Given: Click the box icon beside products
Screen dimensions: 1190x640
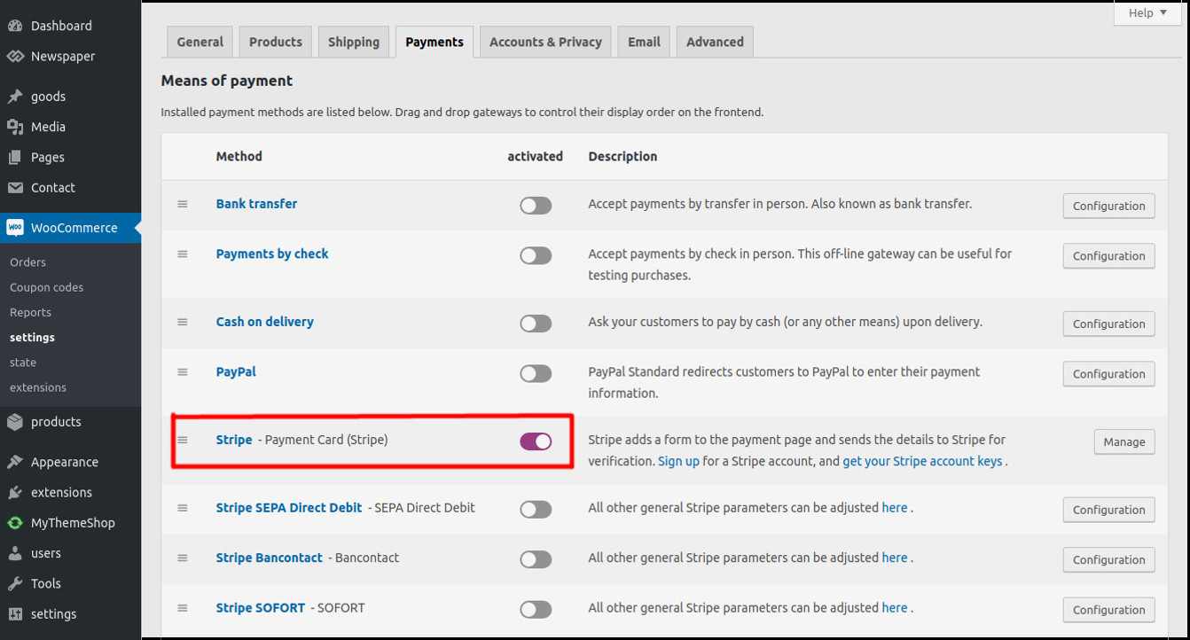Looking at the screenshot, I should click(x=15, y=422).
